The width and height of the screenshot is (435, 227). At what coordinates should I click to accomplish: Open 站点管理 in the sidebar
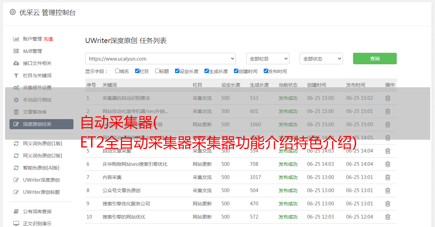pyautogui.click(x=32, y=51)
